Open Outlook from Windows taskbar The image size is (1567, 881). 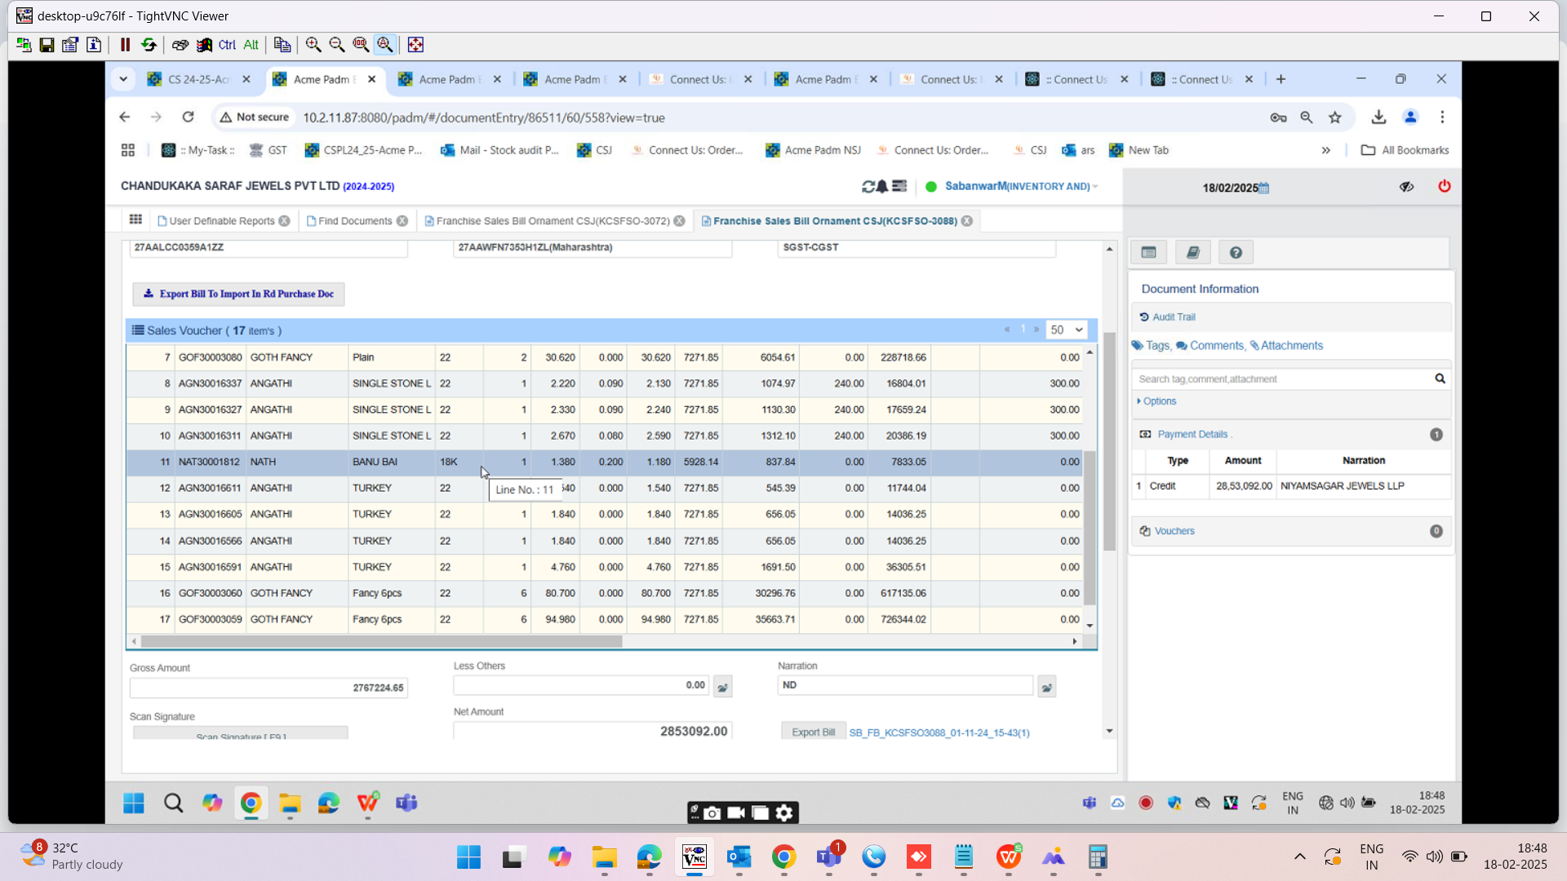click(739, 857)
